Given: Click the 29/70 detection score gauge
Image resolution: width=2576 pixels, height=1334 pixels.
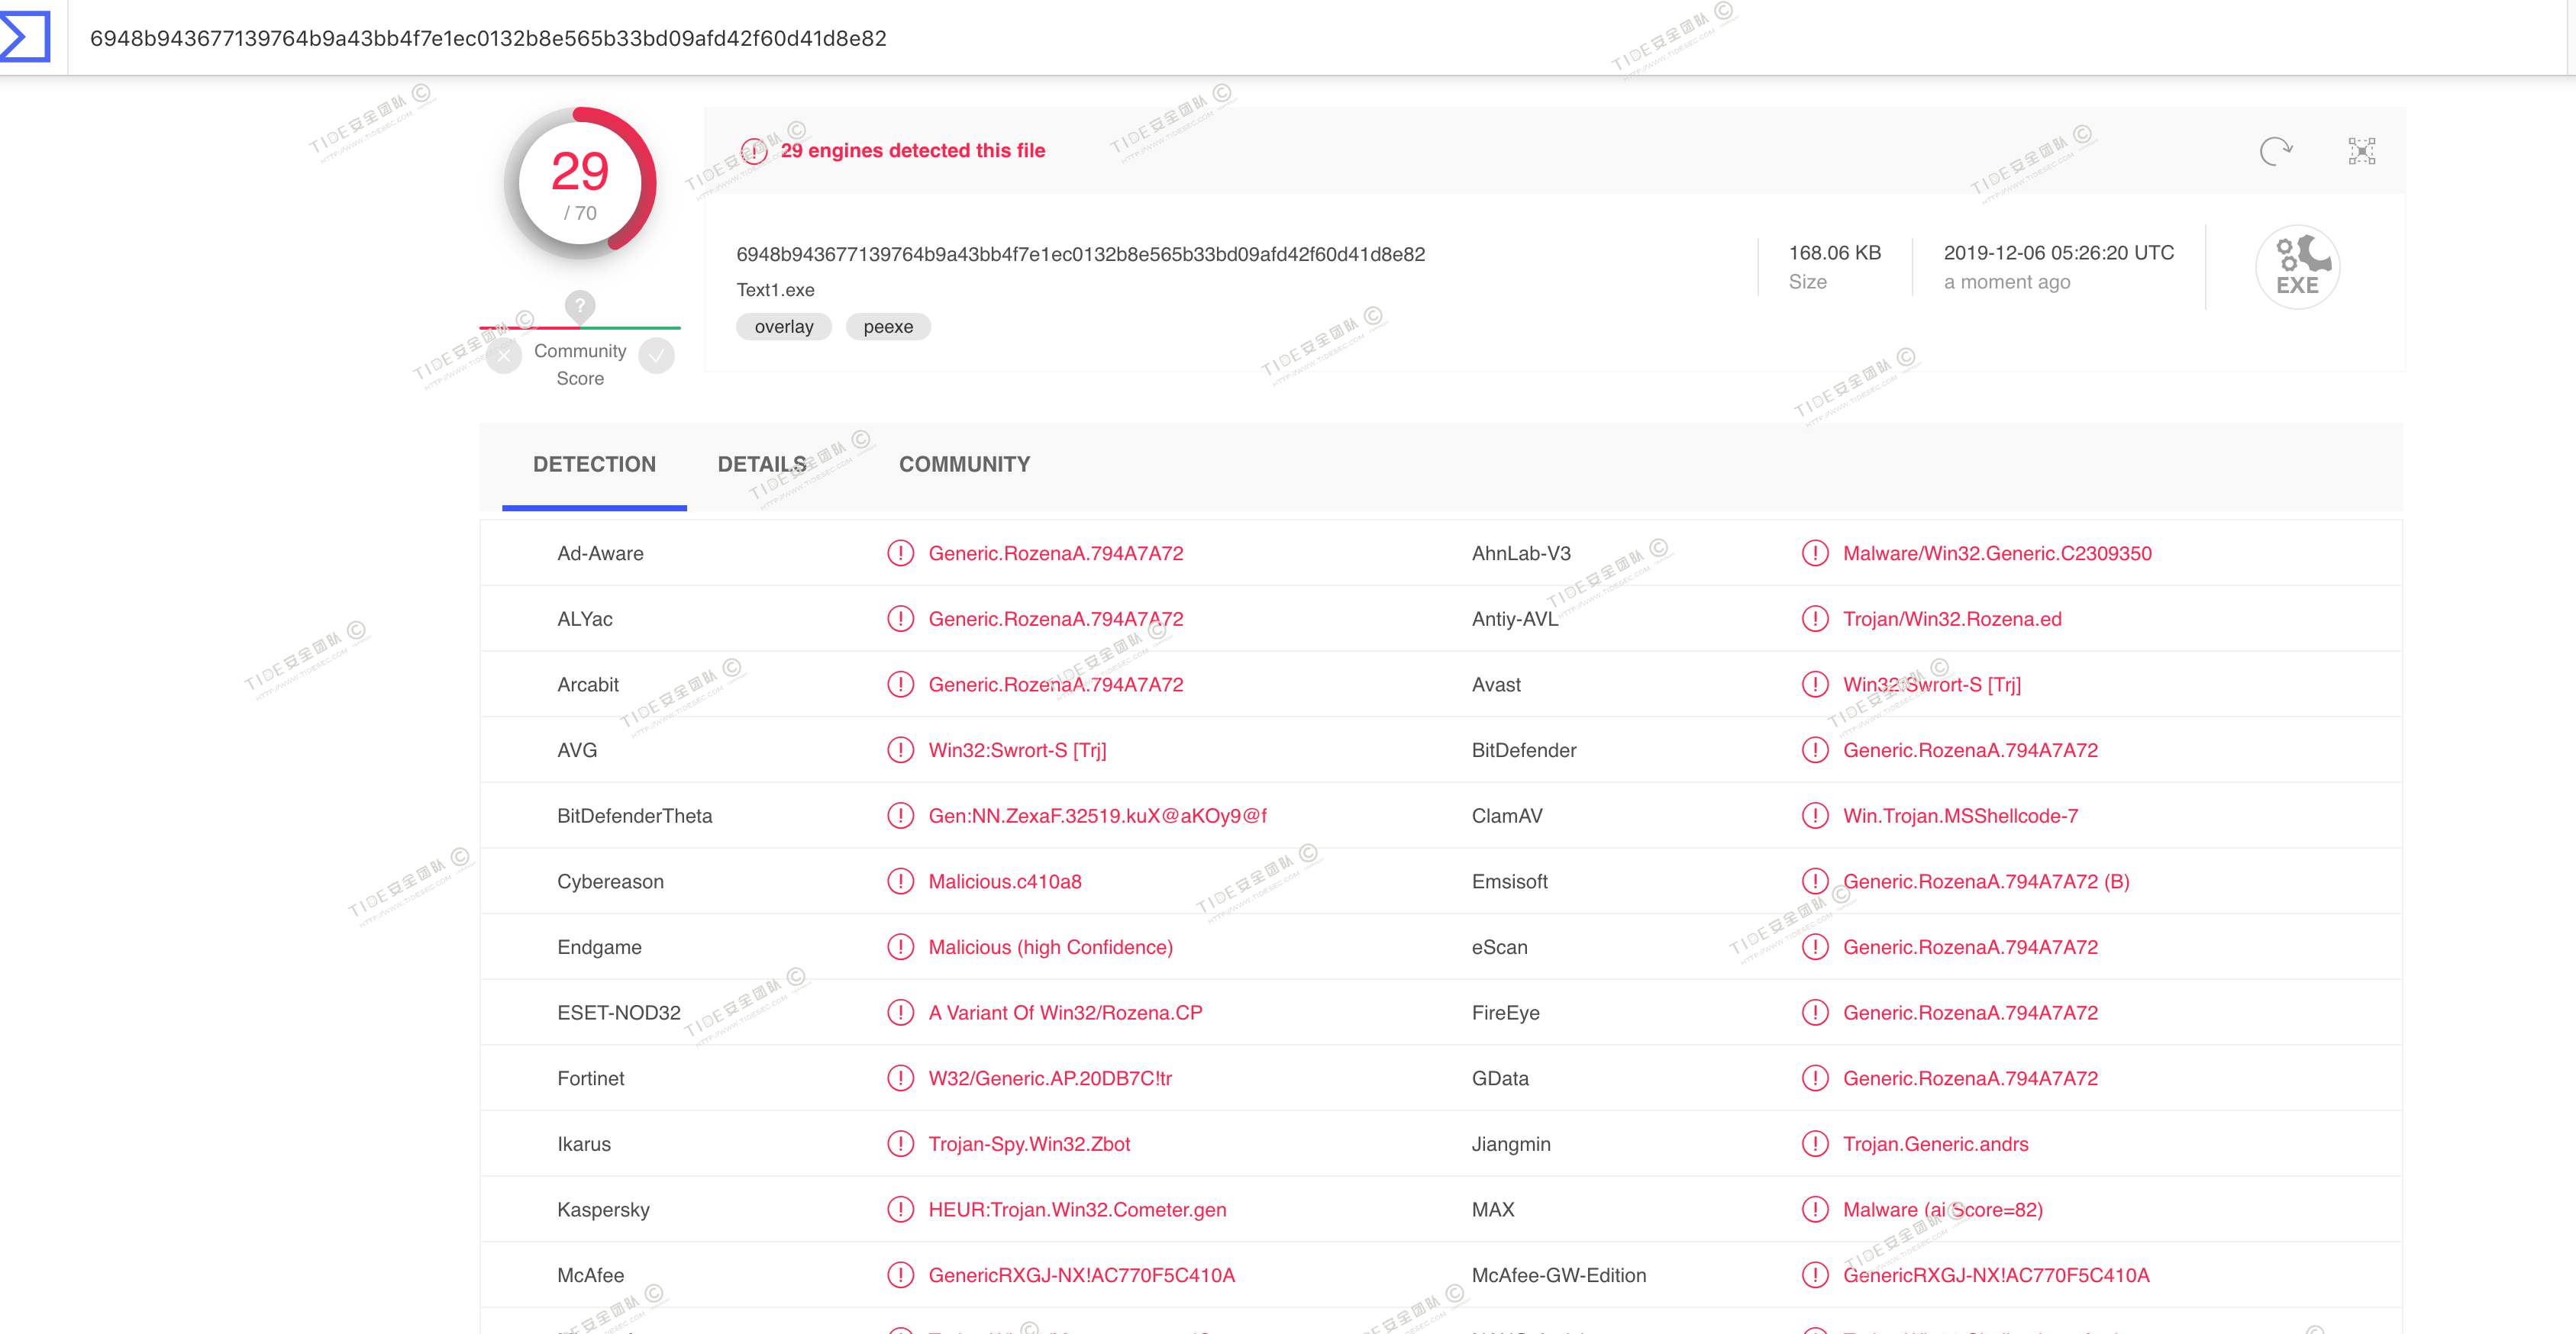Looking at the screenshot, I should 580,184.
